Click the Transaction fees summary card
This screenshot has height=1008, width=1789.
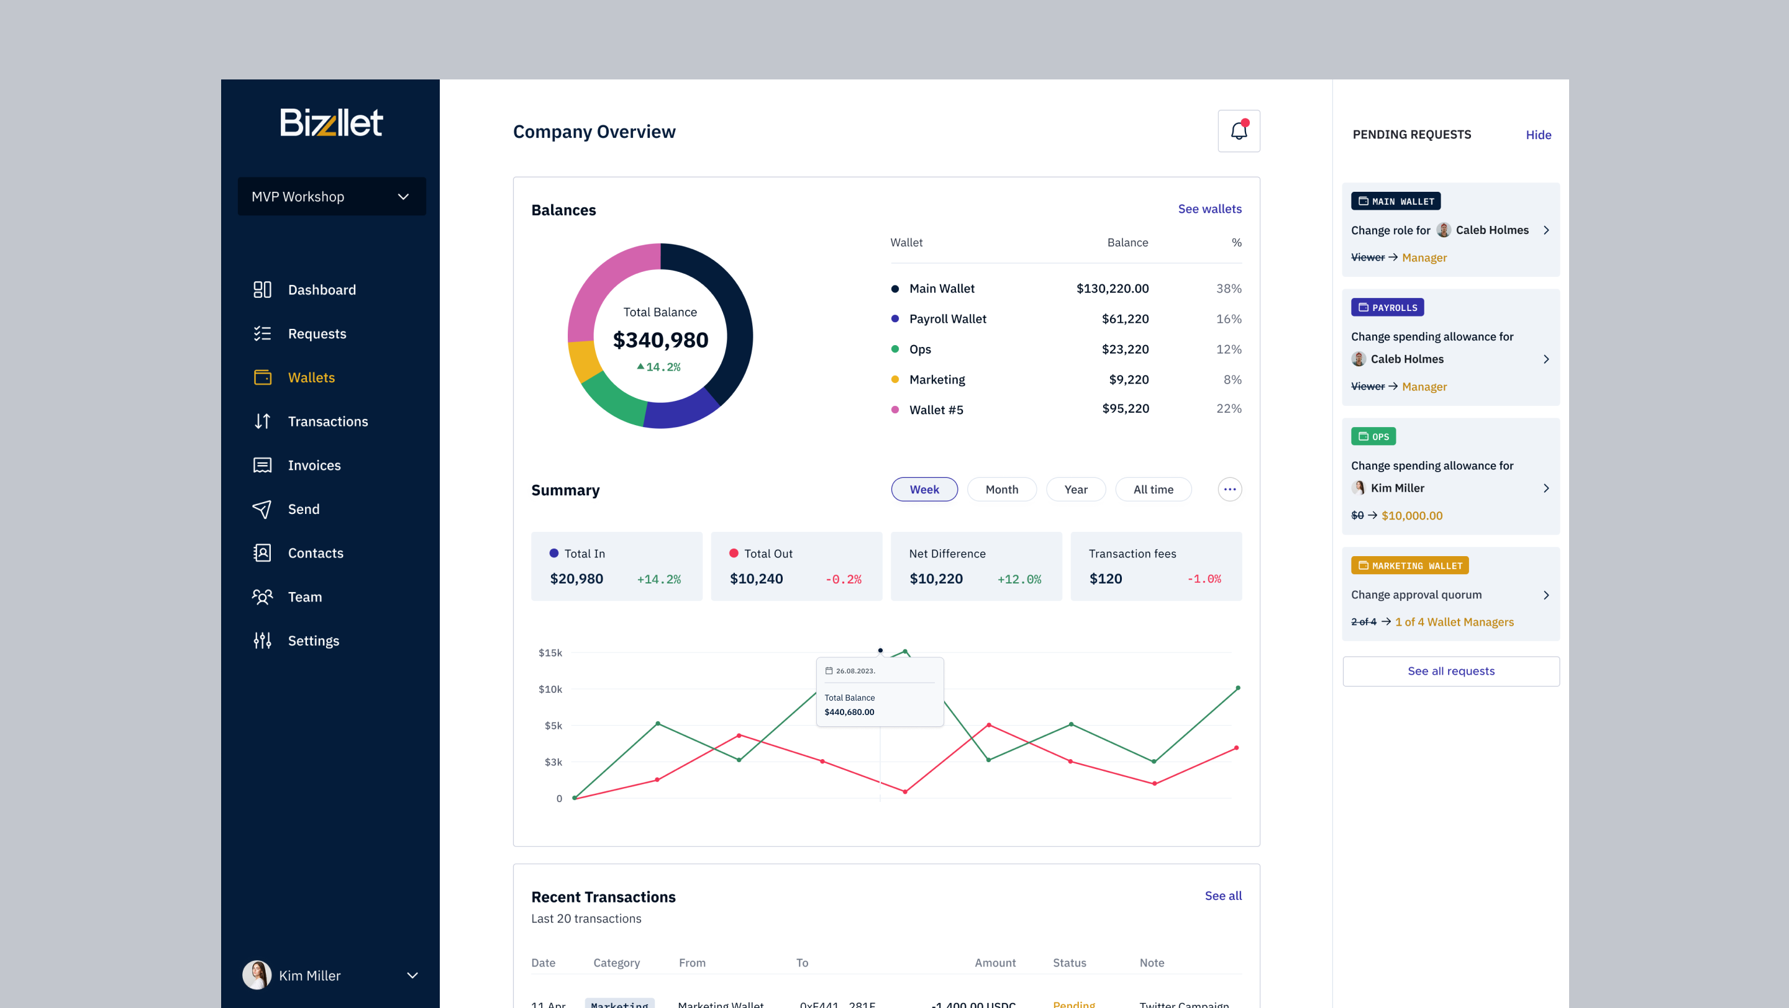[x=1155, y=565]
